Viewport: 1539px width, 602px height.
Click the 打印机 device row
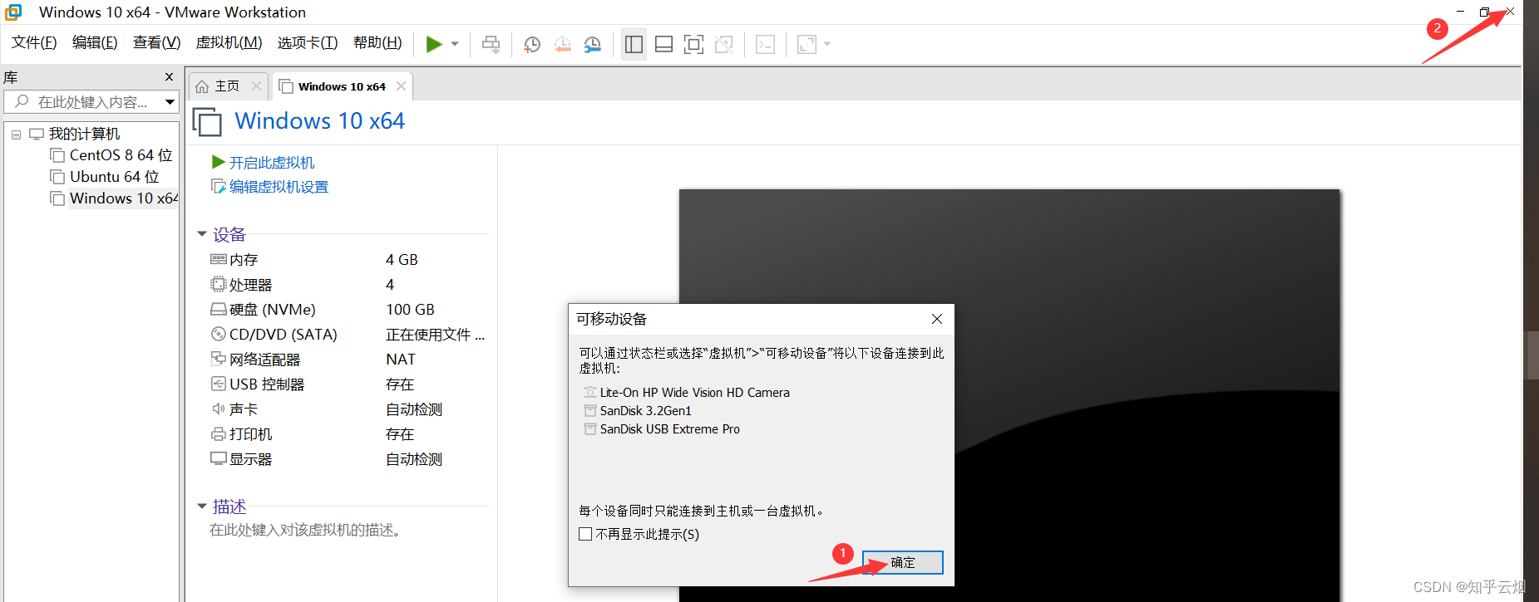348,434
